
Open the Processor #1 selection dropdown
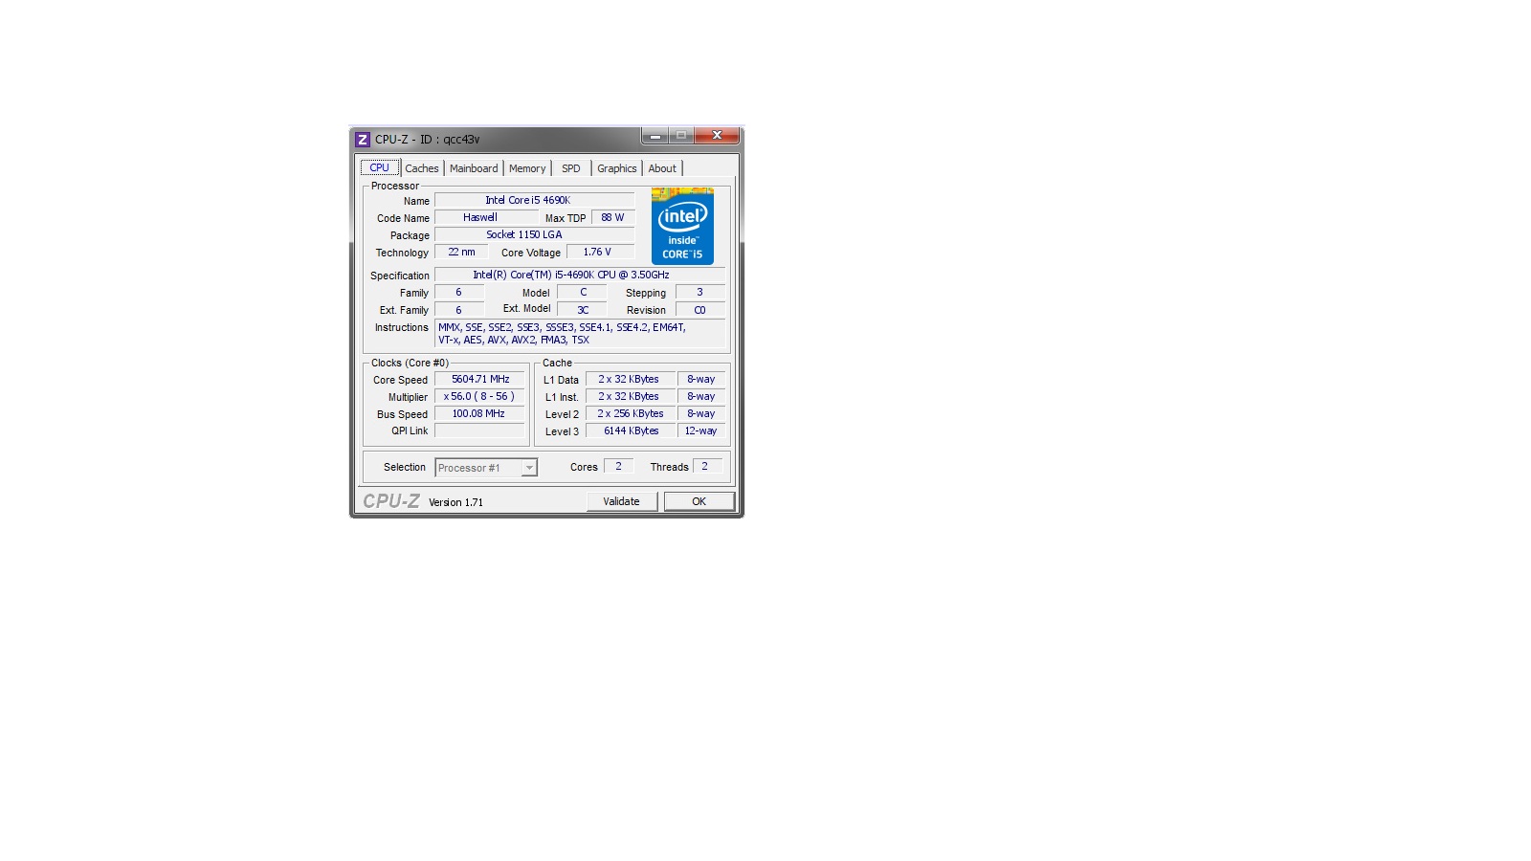pos(486,468)
